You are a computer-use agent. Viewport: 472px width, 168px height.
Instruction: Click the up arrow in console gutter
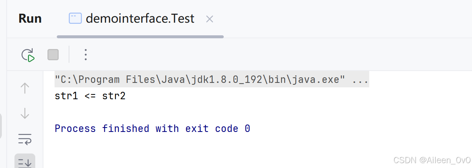coord(25,88)
